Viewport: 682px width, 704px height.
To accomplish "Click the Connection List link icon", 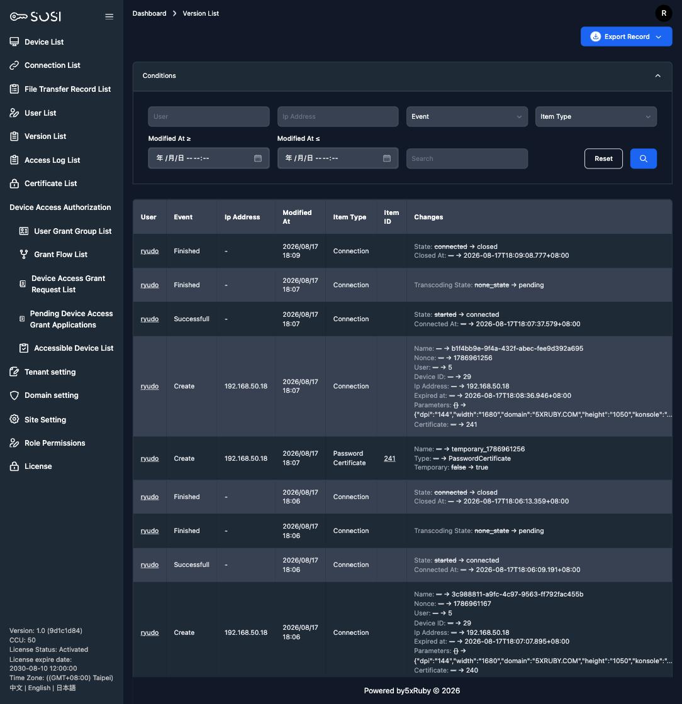I will pyautogui.click(x=14, y=65).
